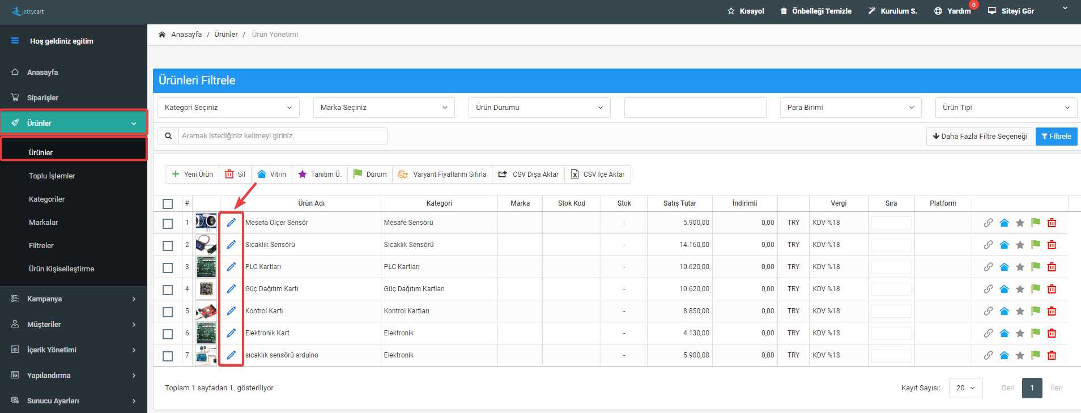Toggle the select-all checkbox in table header
This screenshot has width=1081, height=413.
168,204
